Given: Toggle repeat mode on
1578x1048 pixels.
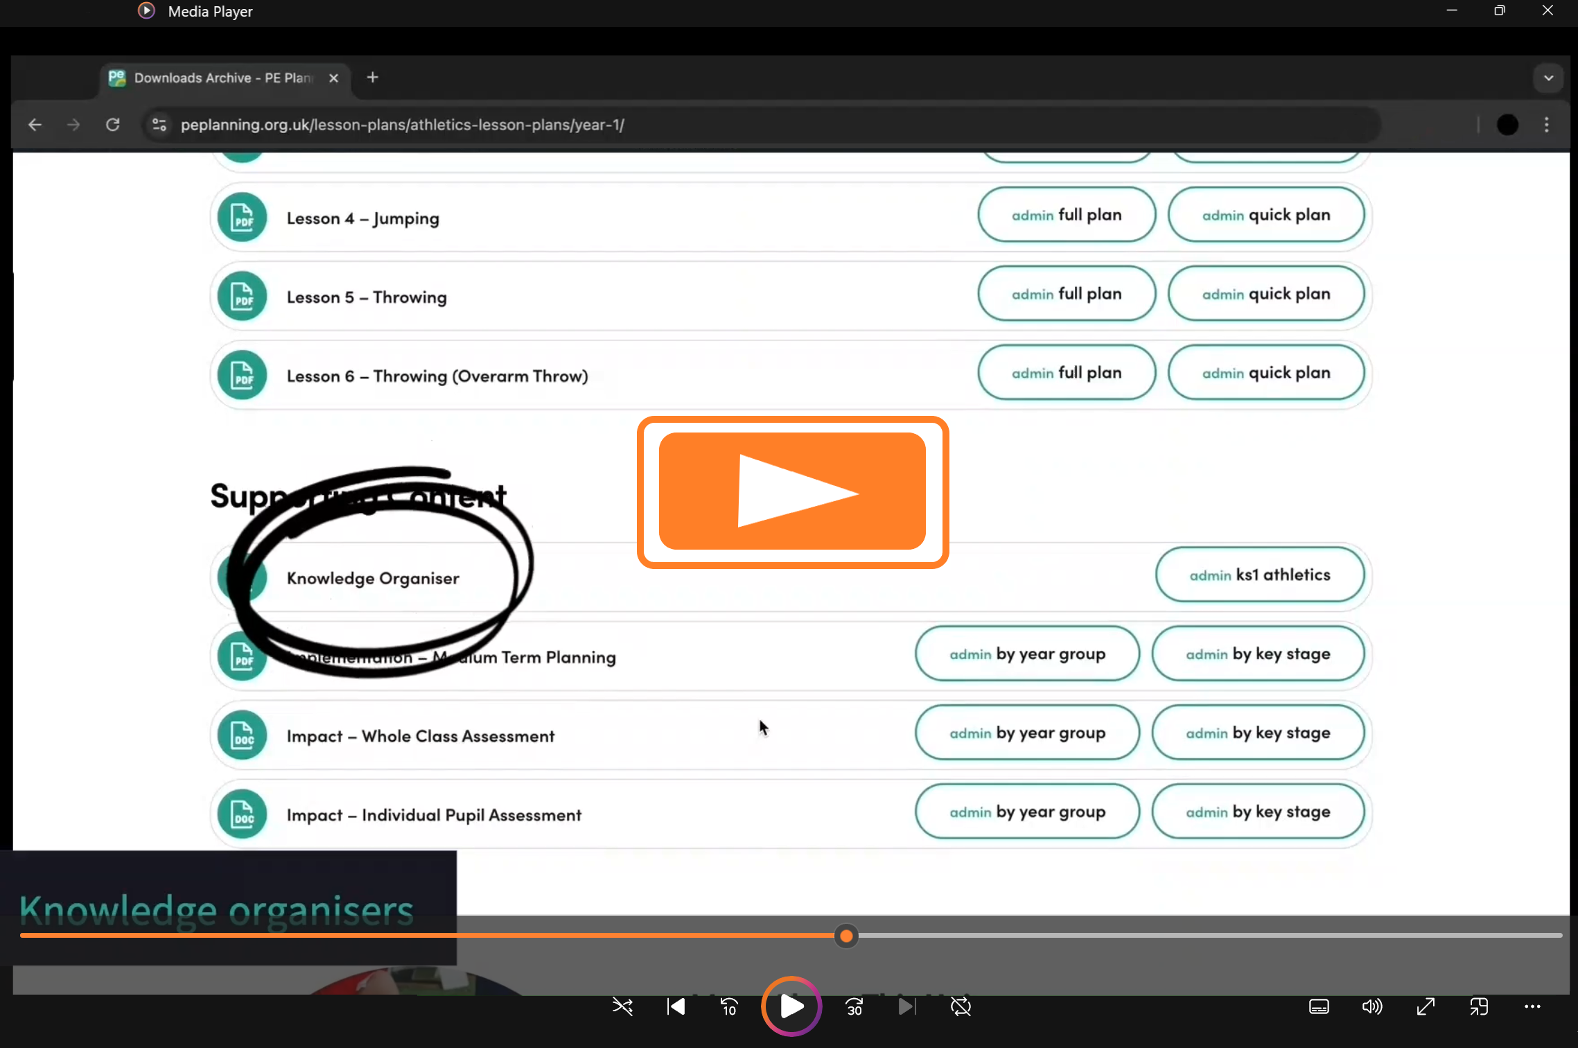Looking at the screenshot, I should (961, 1006).
